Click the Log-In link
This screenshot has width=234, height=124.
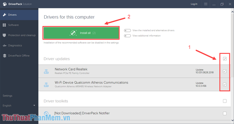194,4
